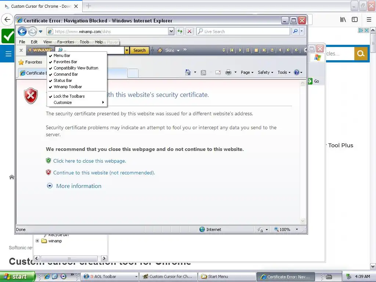Click Winamp up-down toggle arrows icon

pyautogui.click(x=224, y=50)
